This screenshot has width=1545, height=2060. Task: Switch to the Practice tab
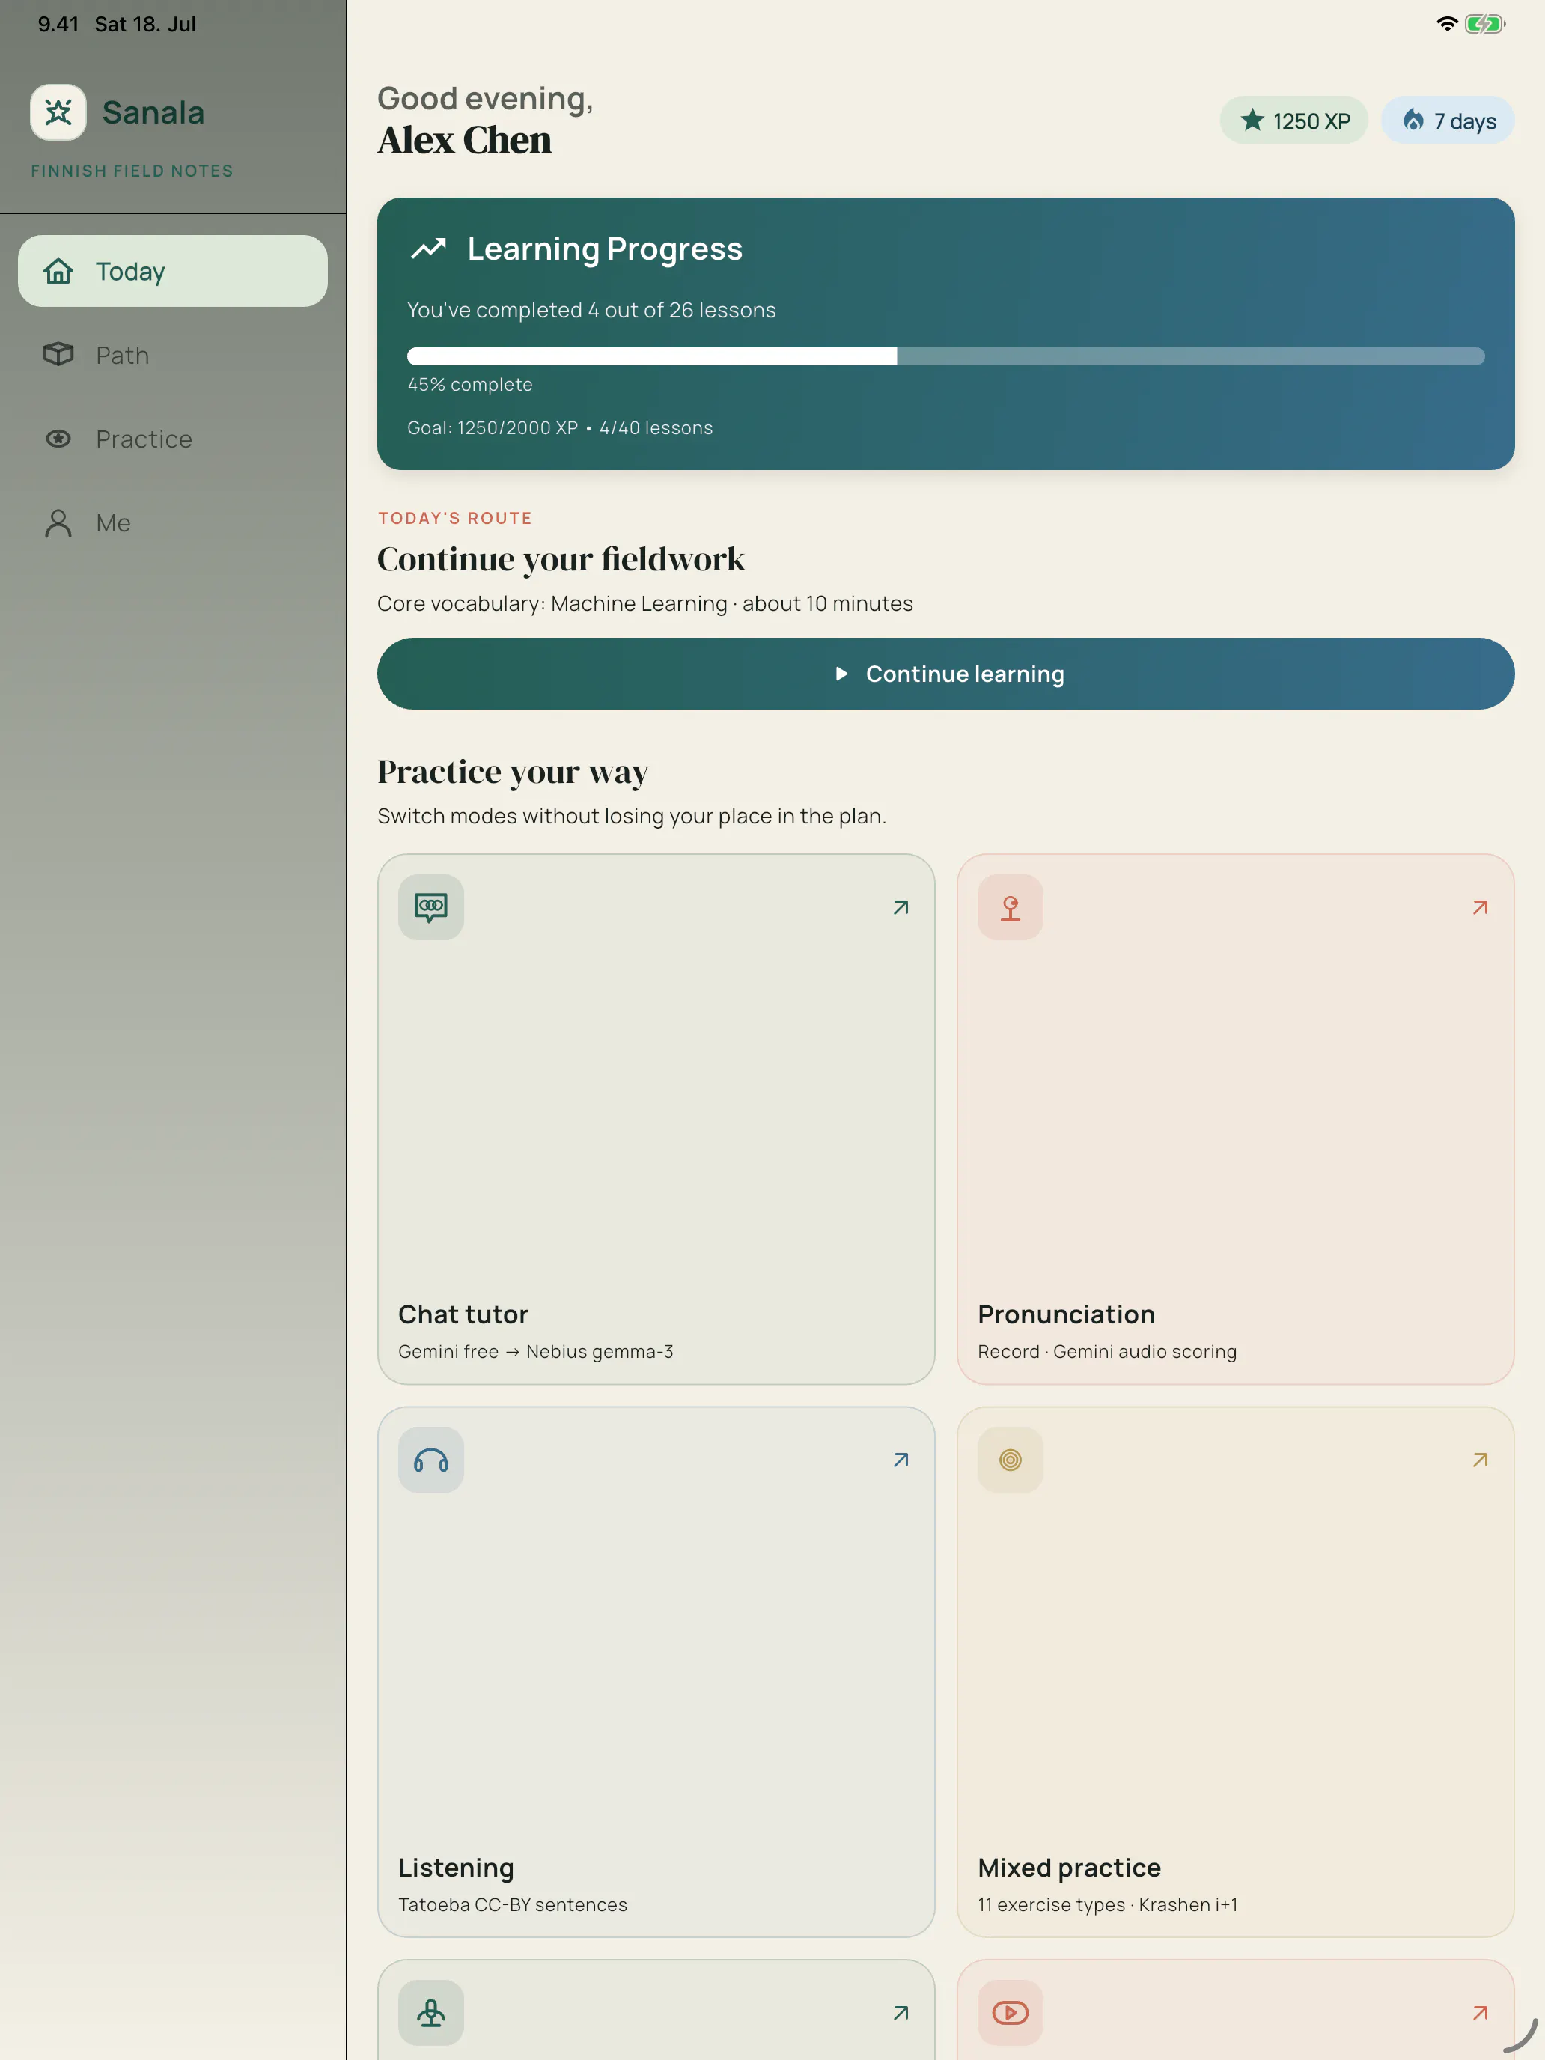[173, 439]
